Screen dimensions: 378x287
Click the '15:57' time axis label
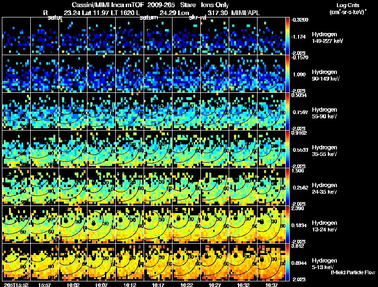[x=44, y=285]
